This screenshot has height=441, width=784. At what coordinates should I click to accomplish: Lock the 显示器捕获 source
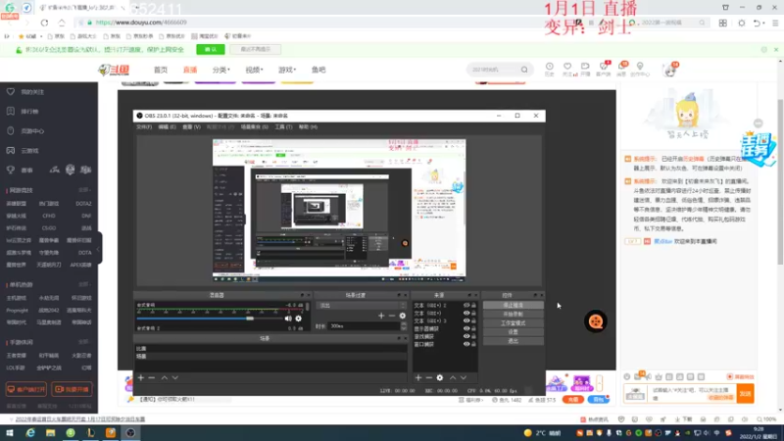coord(473,328)
